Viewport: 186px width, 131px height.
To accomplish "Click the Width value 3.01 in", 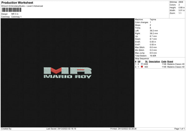I will click(x=181, y=11).
